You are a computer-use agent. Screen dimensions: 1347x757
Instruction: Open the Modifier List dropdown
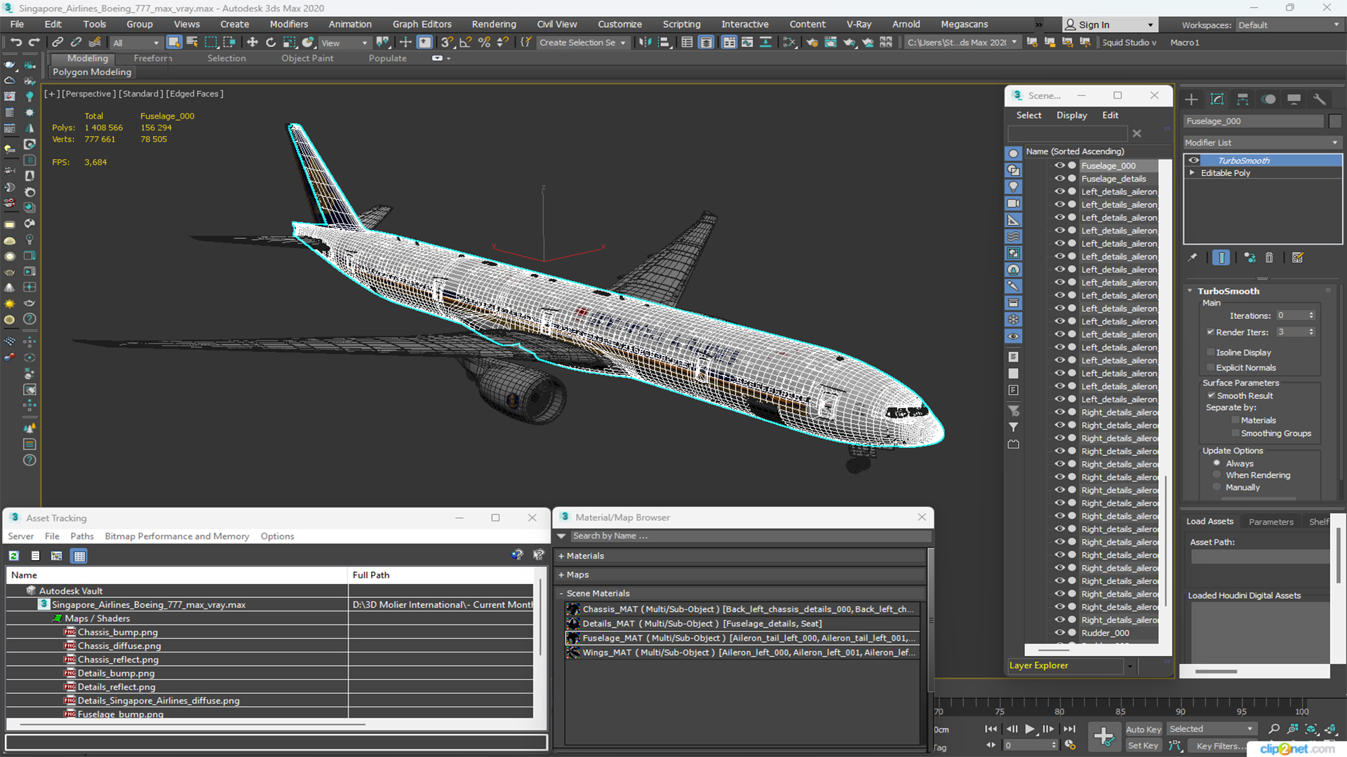(x=1262, y=142)
